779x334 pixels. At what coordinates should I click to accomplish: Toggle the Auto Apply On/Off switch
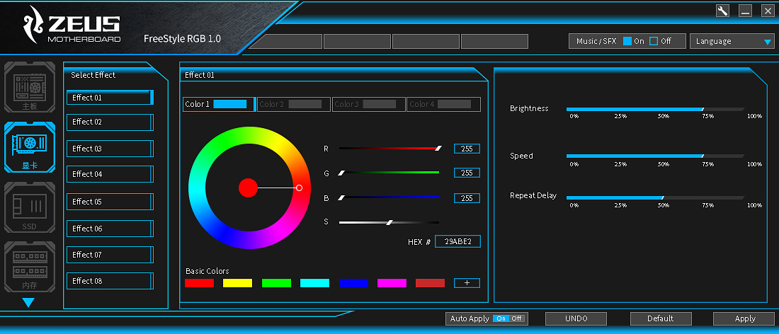point(508,318)
